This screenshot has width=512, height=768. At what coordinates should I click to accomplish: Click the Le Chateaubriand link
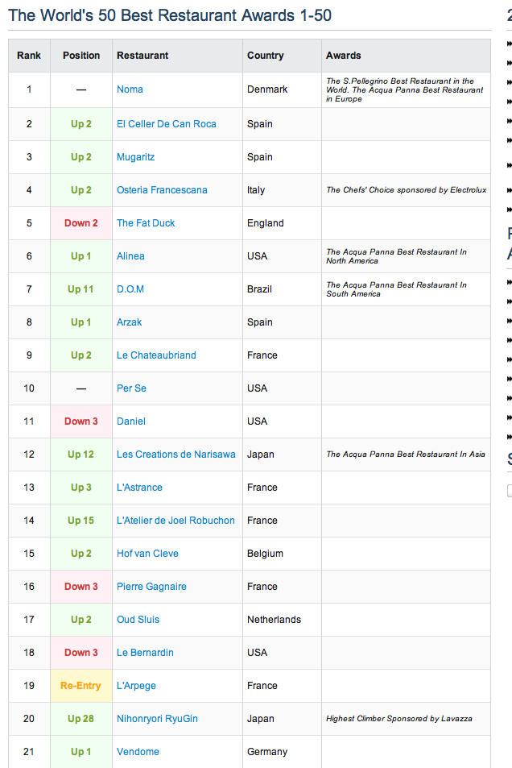tap(156, 355)
